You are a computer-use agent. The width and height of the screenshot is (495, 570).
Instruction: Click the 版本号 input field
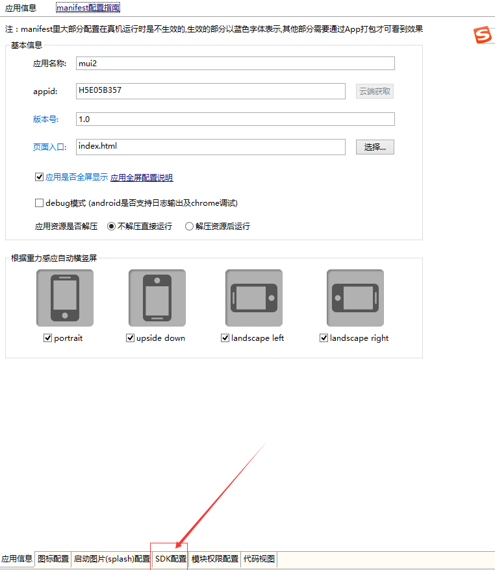coord(235,119)
